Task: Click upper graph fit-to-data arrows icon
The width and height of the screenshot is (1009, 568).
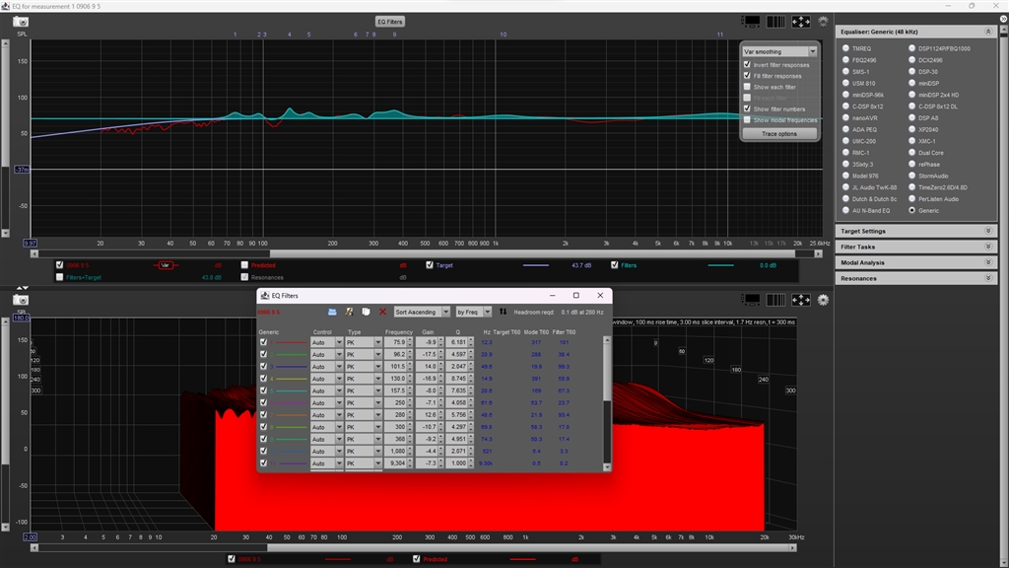Action: coord(800,22)
